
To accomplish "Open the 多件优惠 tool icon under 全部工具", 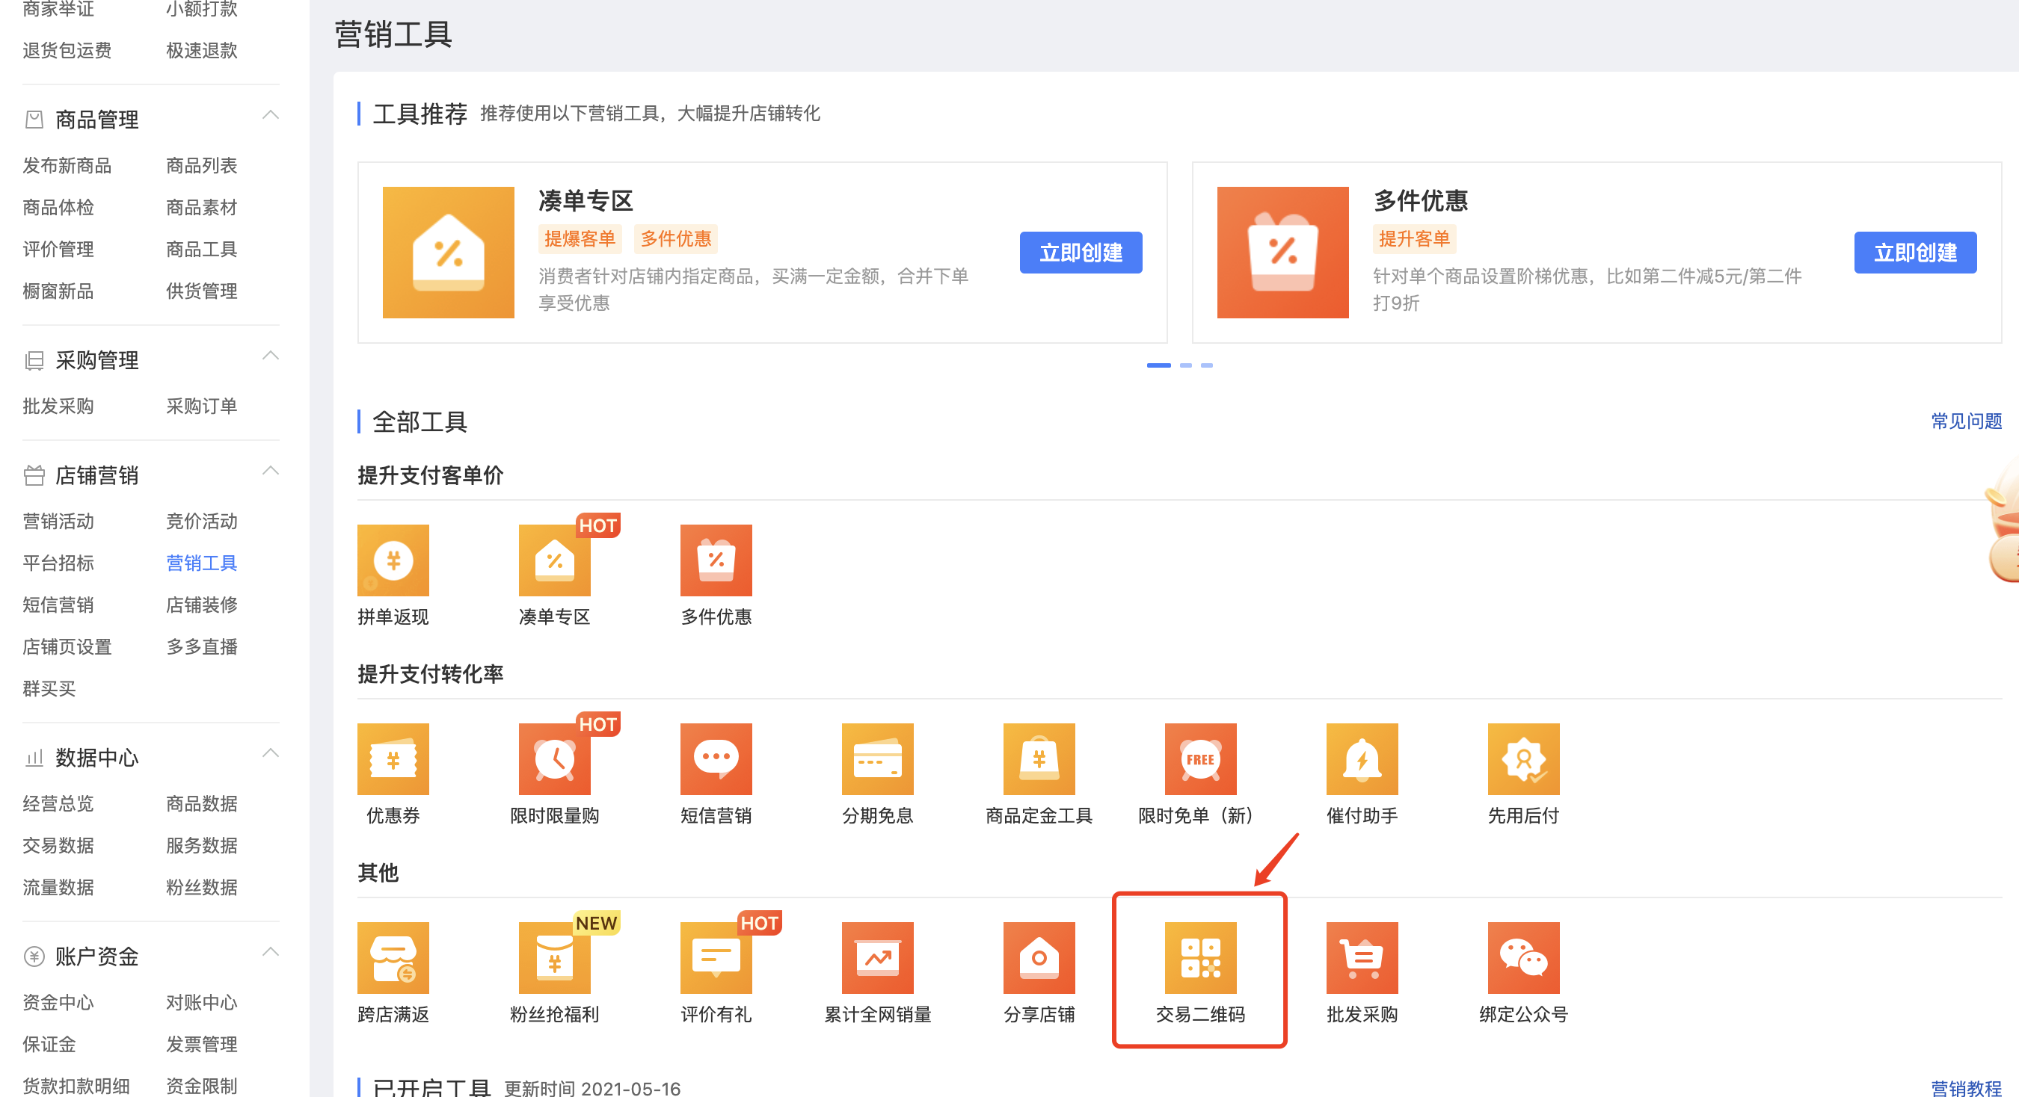I will 716,560.
